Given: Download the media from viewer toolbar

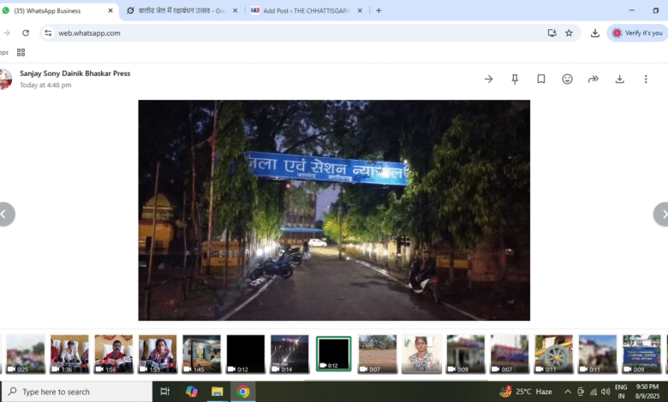Looking at the screenshot, I should 619,79.
